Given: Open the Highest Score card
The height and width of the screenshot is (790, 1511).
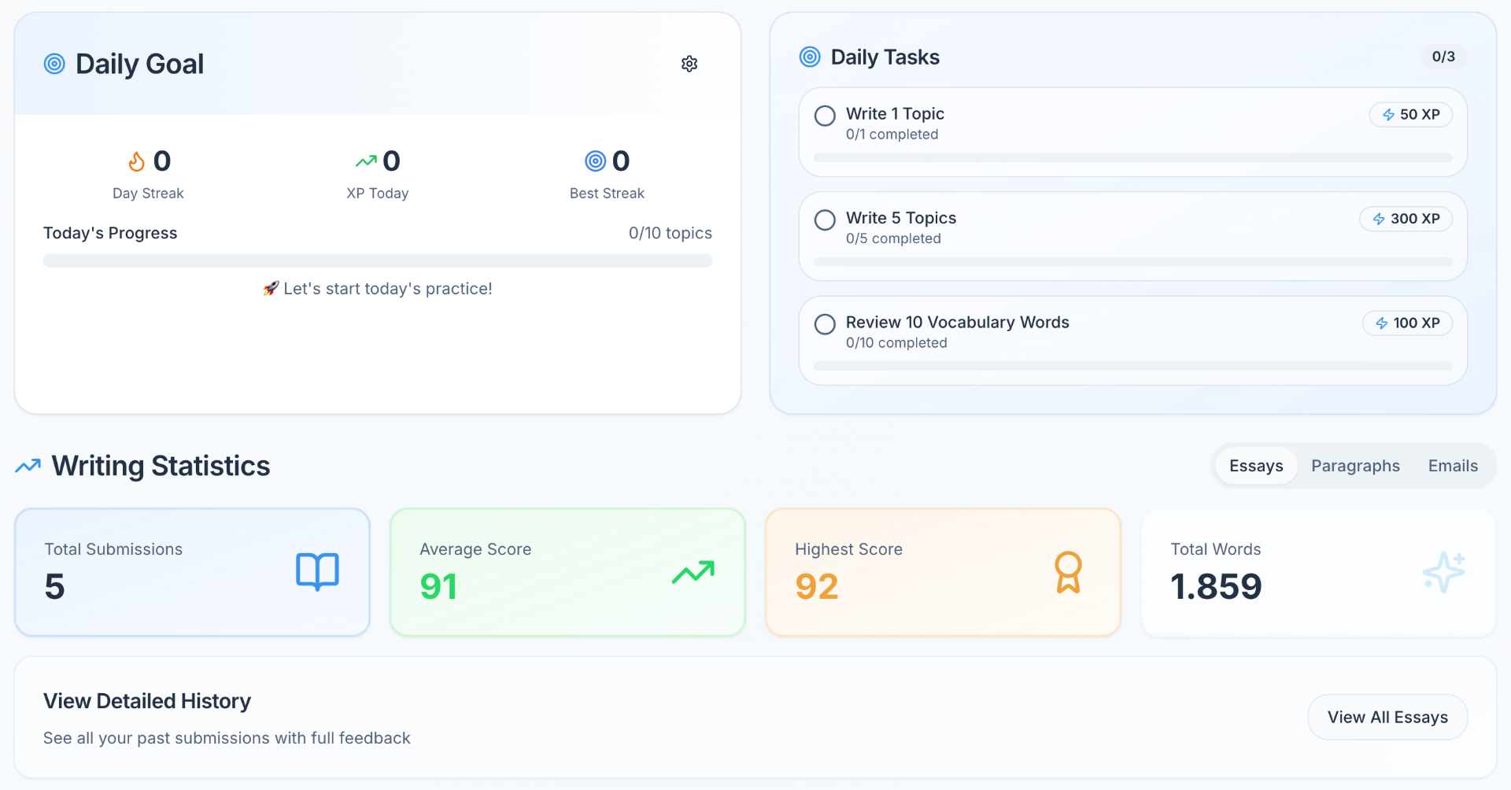Looking at the screenshot, I should click(943, 572).
